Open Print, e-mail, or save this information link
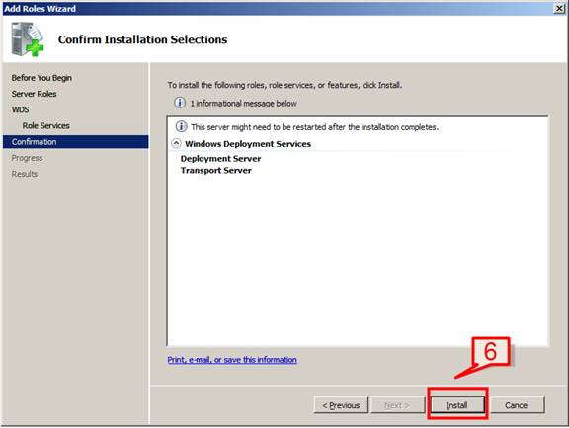 [x=232, y=360]
